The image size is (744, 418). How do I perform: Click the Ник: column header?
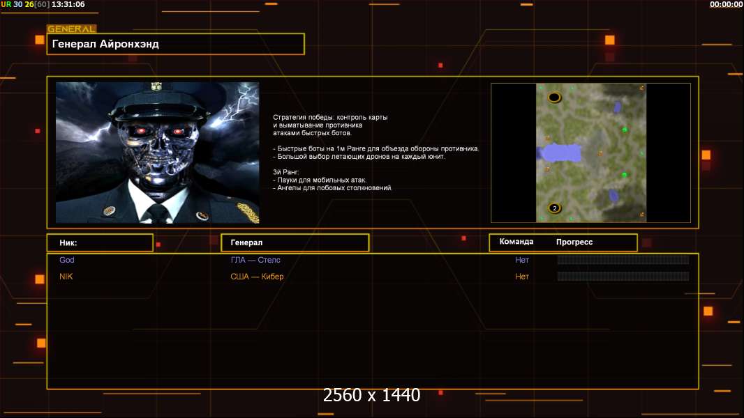coord(100,242)
